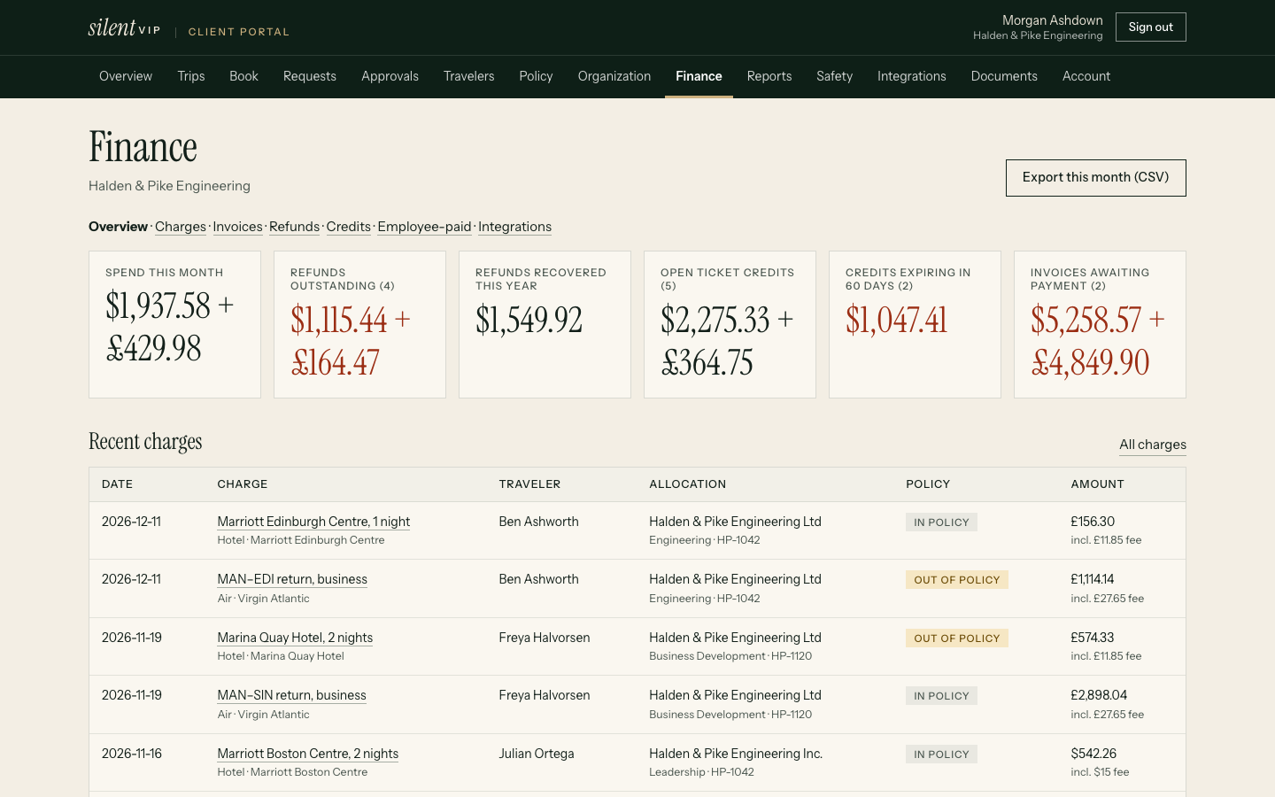Viewport: 1275px width, 797px height.
Task: Go to the Travelers tab
Action: (469, 76)
